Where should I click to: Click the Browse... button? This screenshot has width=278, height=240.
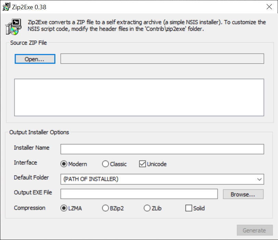point(243,194)
